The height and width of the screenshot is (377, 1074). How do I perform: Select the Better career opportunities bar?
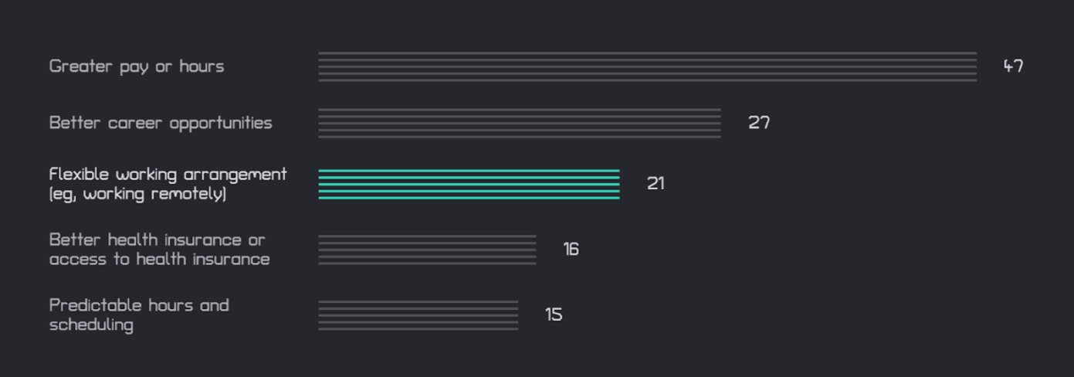(x=520, y=123)
